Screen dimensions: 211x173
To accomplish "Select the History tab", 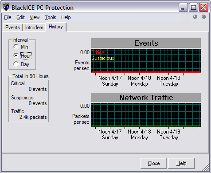I will point(56,27).
